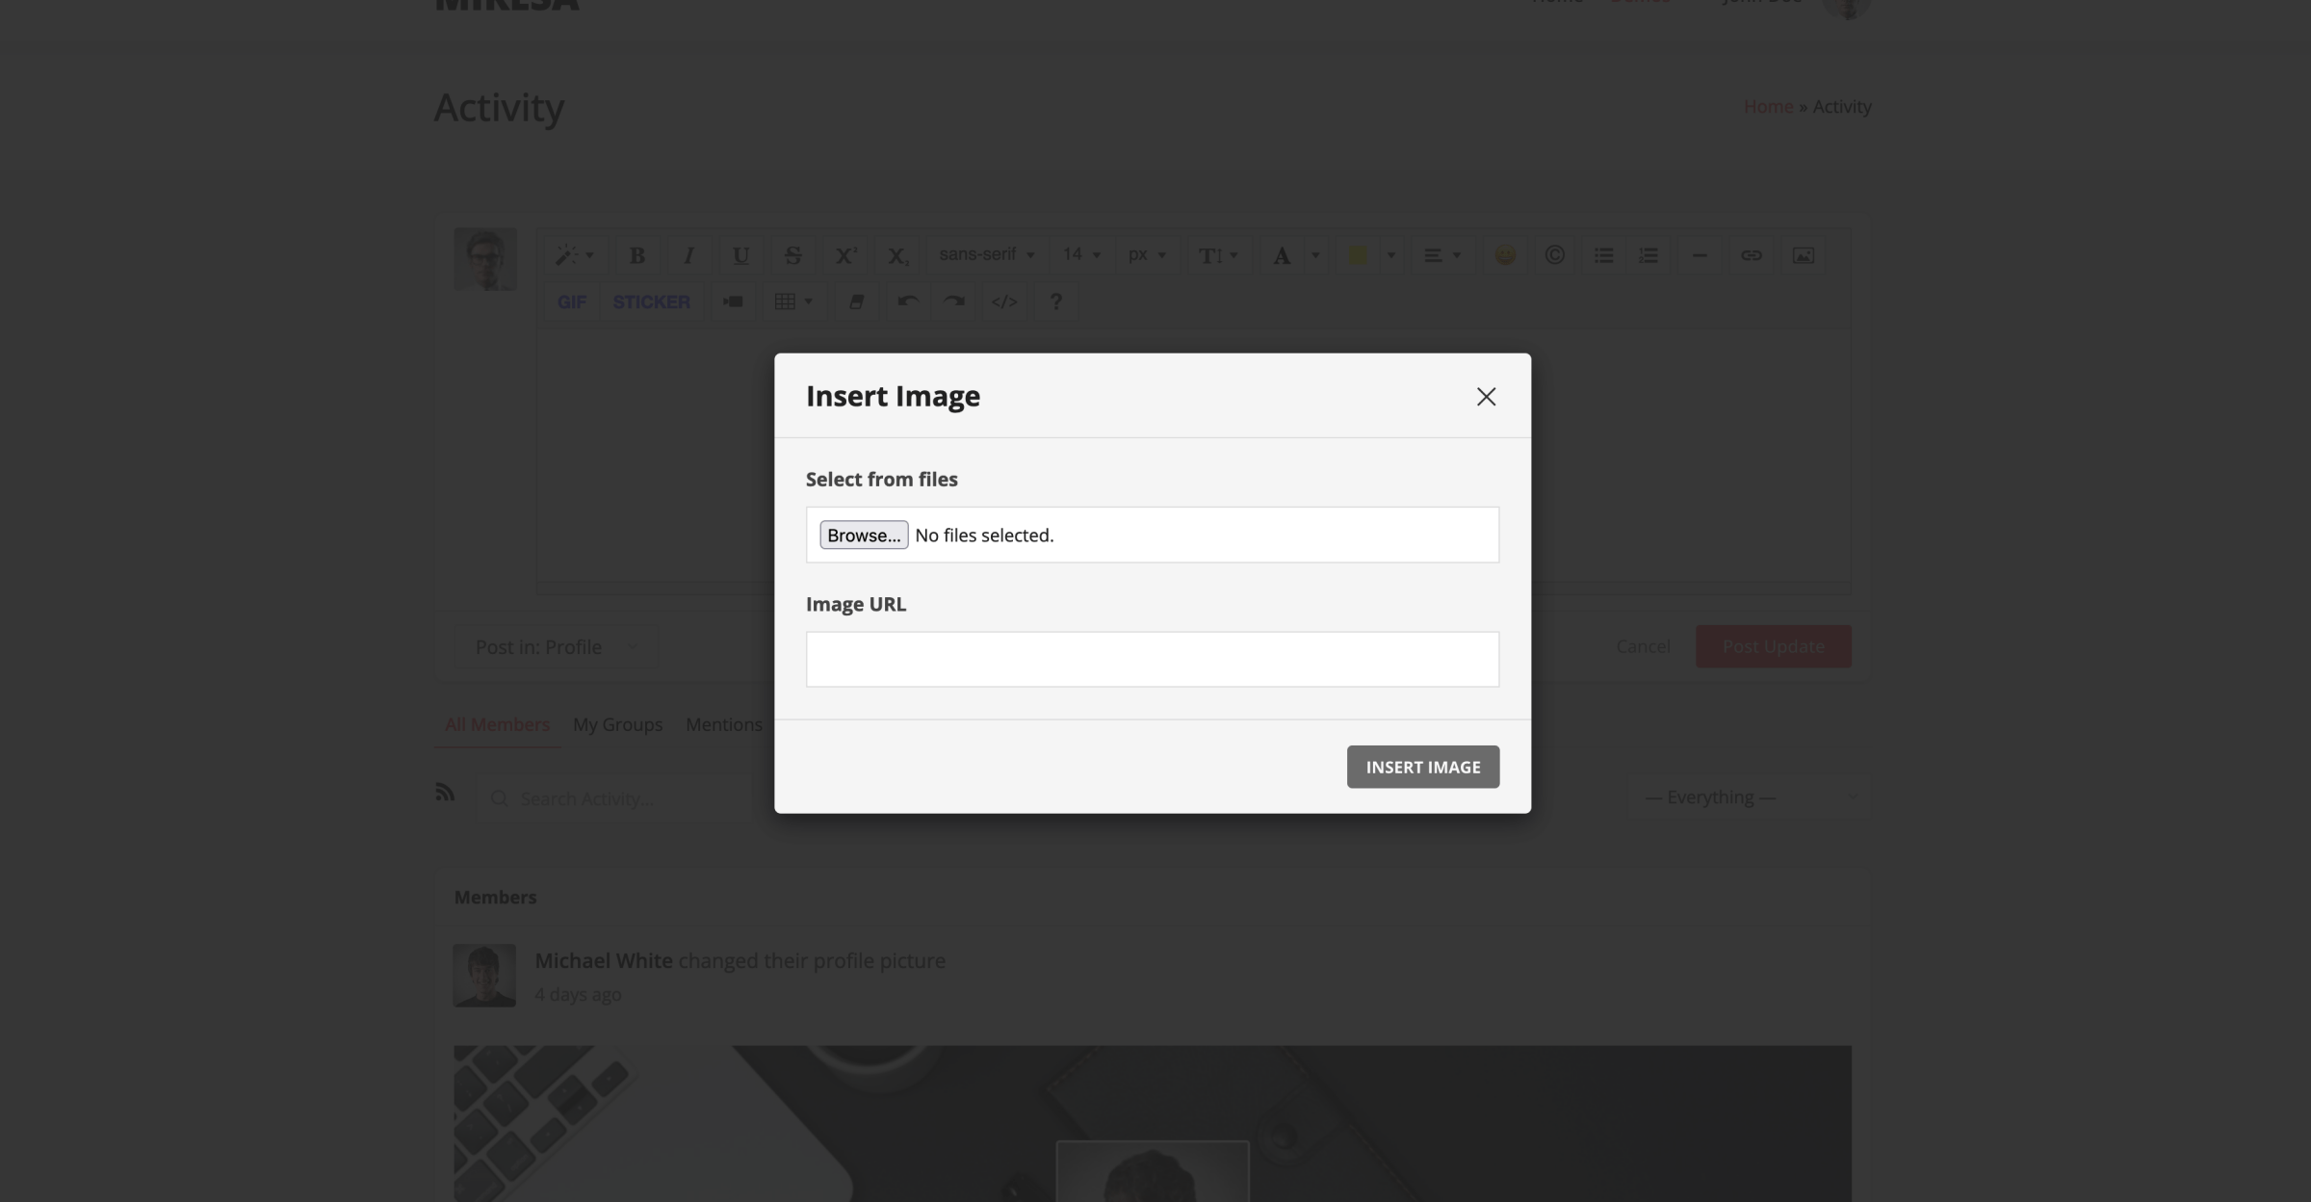Insert a special character symbol
The height and width of the screenshot is (1202, 2311).
(x=1554, y=255)
